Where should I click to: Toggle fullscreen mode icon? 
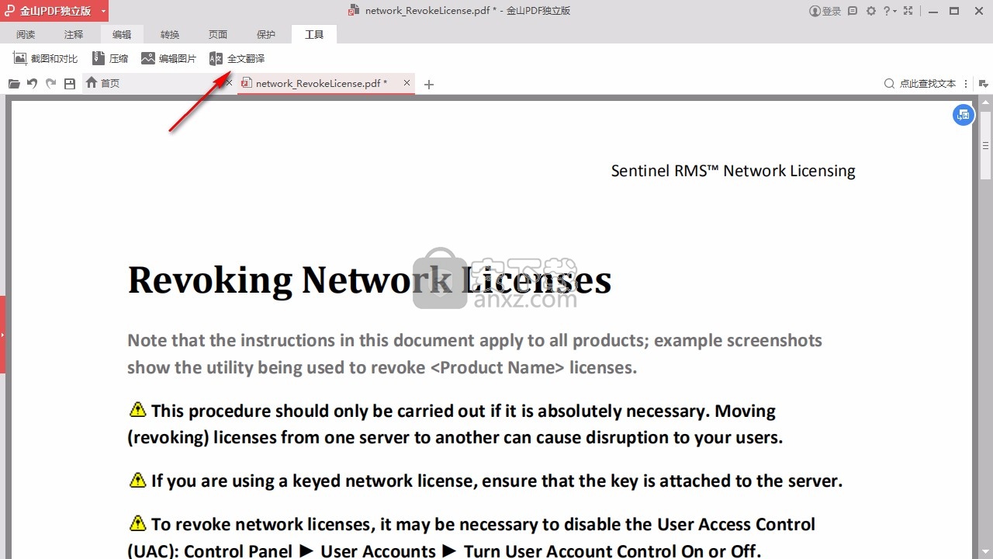point(908,11)
